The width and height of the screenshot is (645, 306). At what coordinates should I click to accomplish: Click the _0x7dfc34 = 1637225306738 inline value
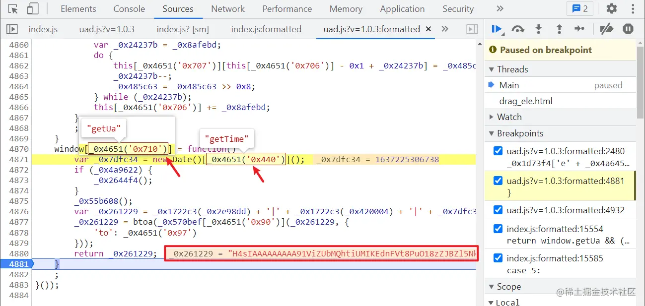pos(377,159)
